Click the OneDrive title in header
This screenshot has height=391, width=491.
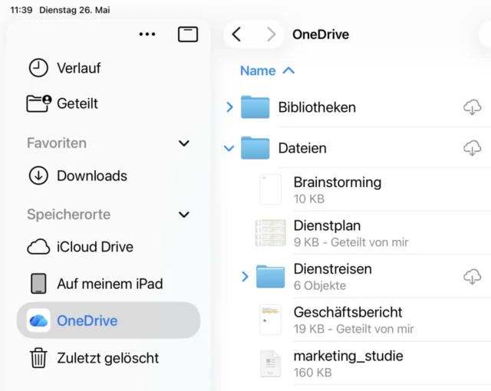pyautogui.click(x=321, y=34)
